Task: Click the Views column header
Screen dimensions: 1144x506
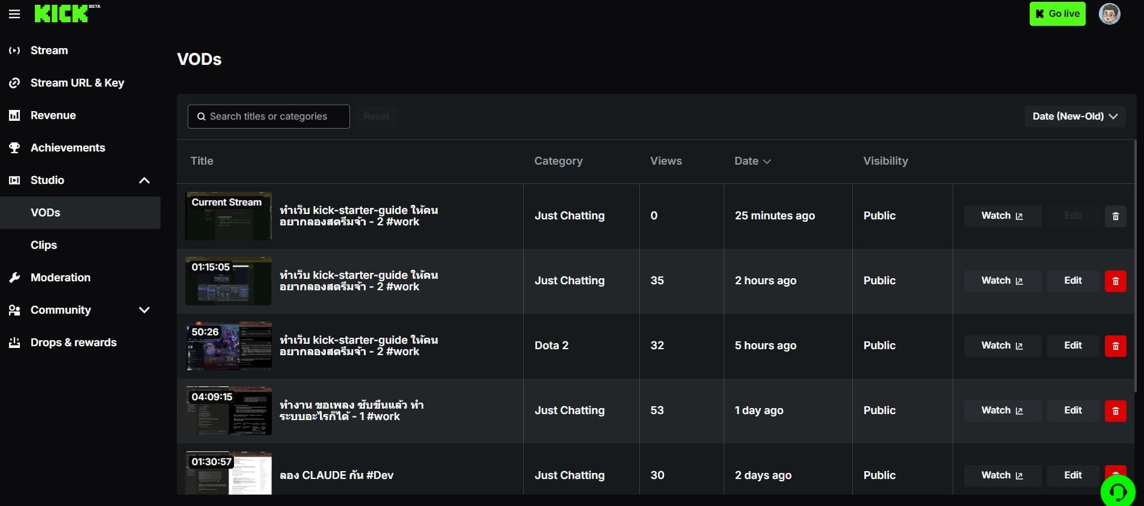Action: point(666,161)
